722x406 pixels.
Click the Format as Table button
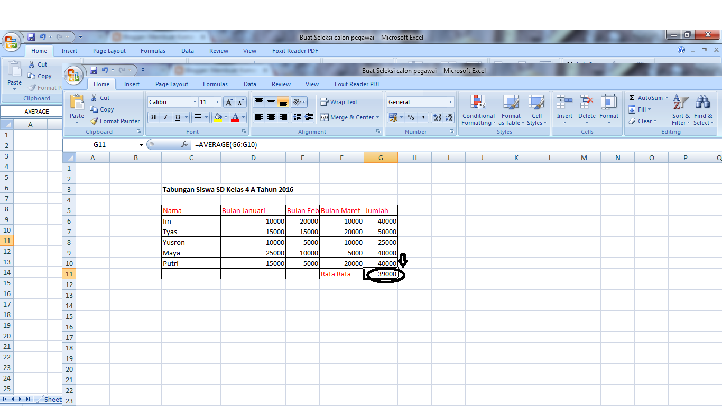[x=511, y=110]
